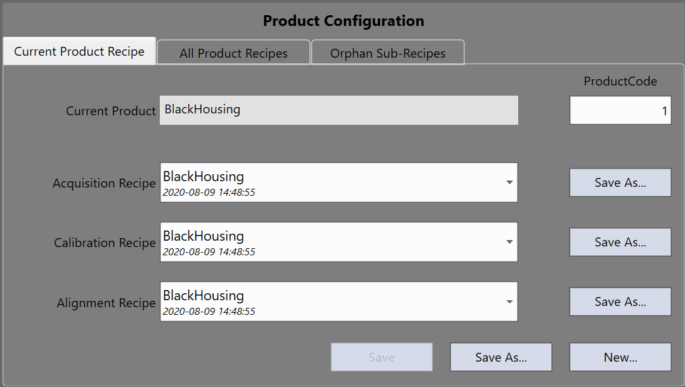Click the ProductCode label text
This screenshot has height=387, width=685.
pos(620,81)
